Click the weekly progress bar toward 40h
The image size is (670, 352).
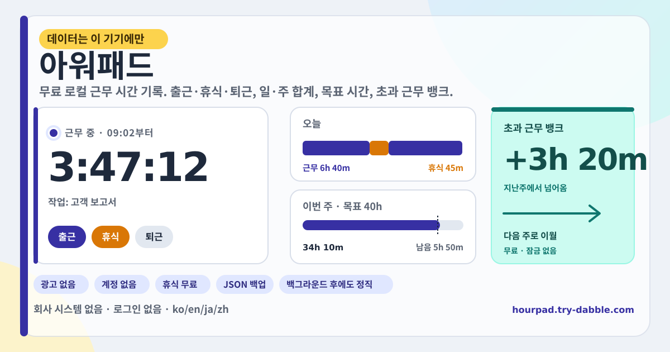click(x=383, y=225)
